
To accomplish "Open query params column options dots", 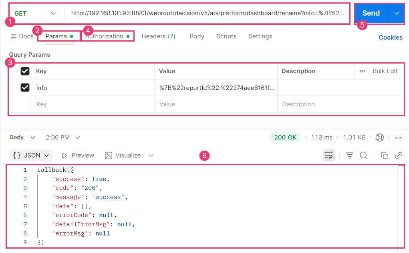I will click(363, 71).
